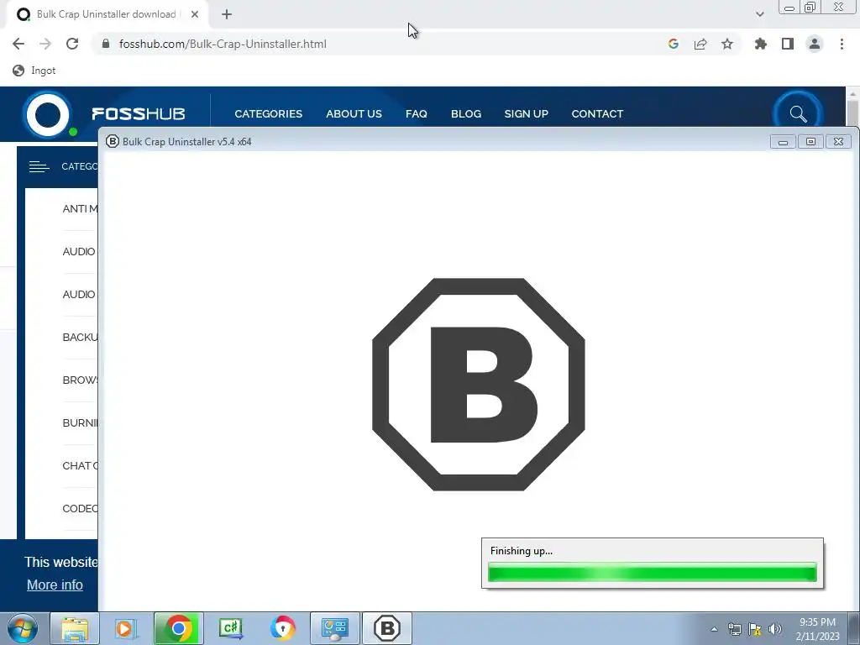This screenshot has height=645, width=860.
Task: Open Windows Media Player taskbar icon
Action: pyautogui.click(x=126, y=628)
